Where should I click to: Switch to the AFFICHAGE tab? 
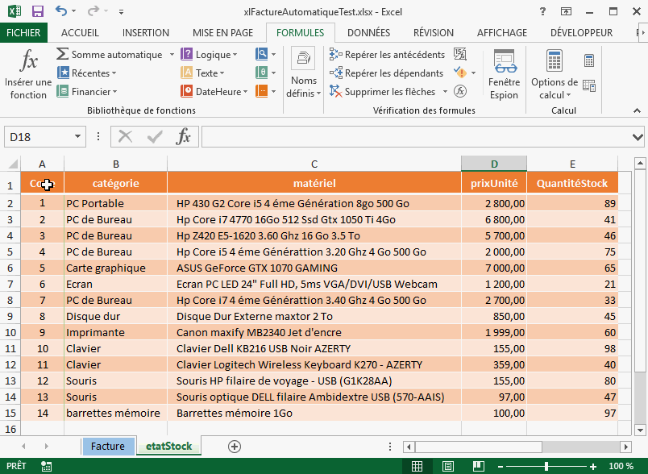point(502,32)
